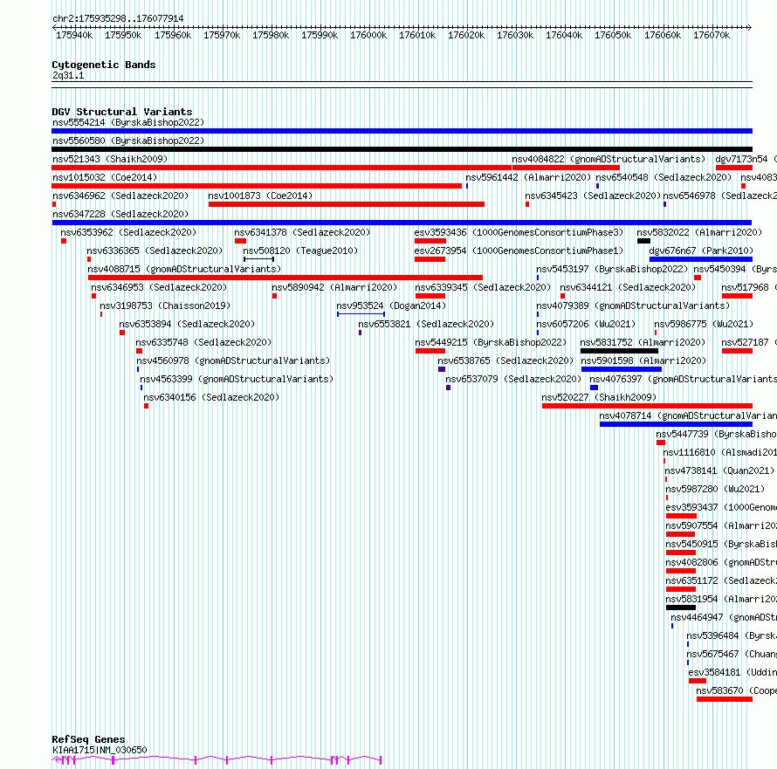Click nsv6538765 (Sedlazeck2020) label
The image size is (777, 769).
(505, 360)
